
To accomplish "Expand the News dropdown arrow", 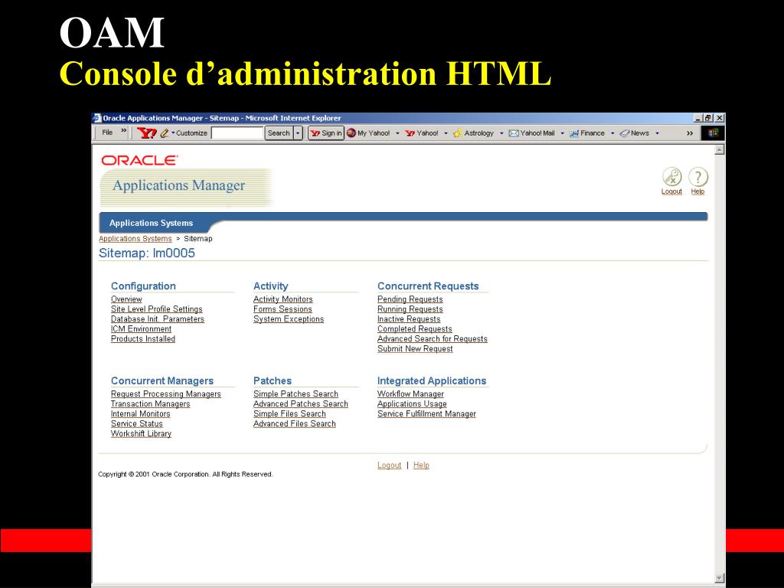I will (657, 133).
